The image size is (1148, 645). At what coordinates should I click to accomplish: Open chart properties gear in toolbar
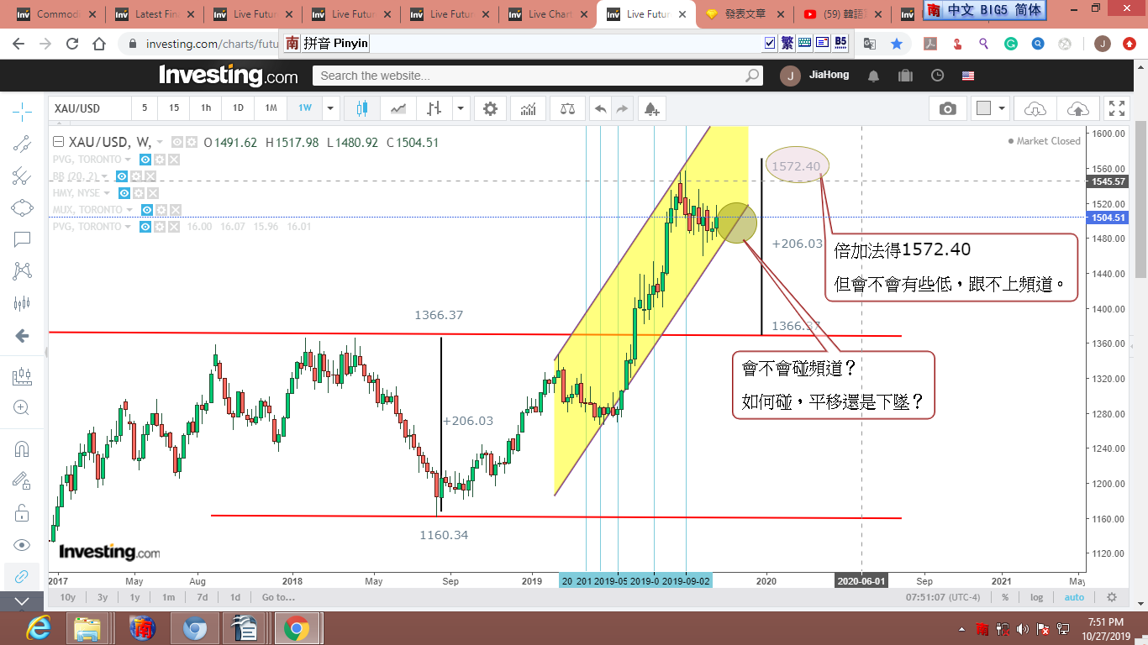click(490, 108)
